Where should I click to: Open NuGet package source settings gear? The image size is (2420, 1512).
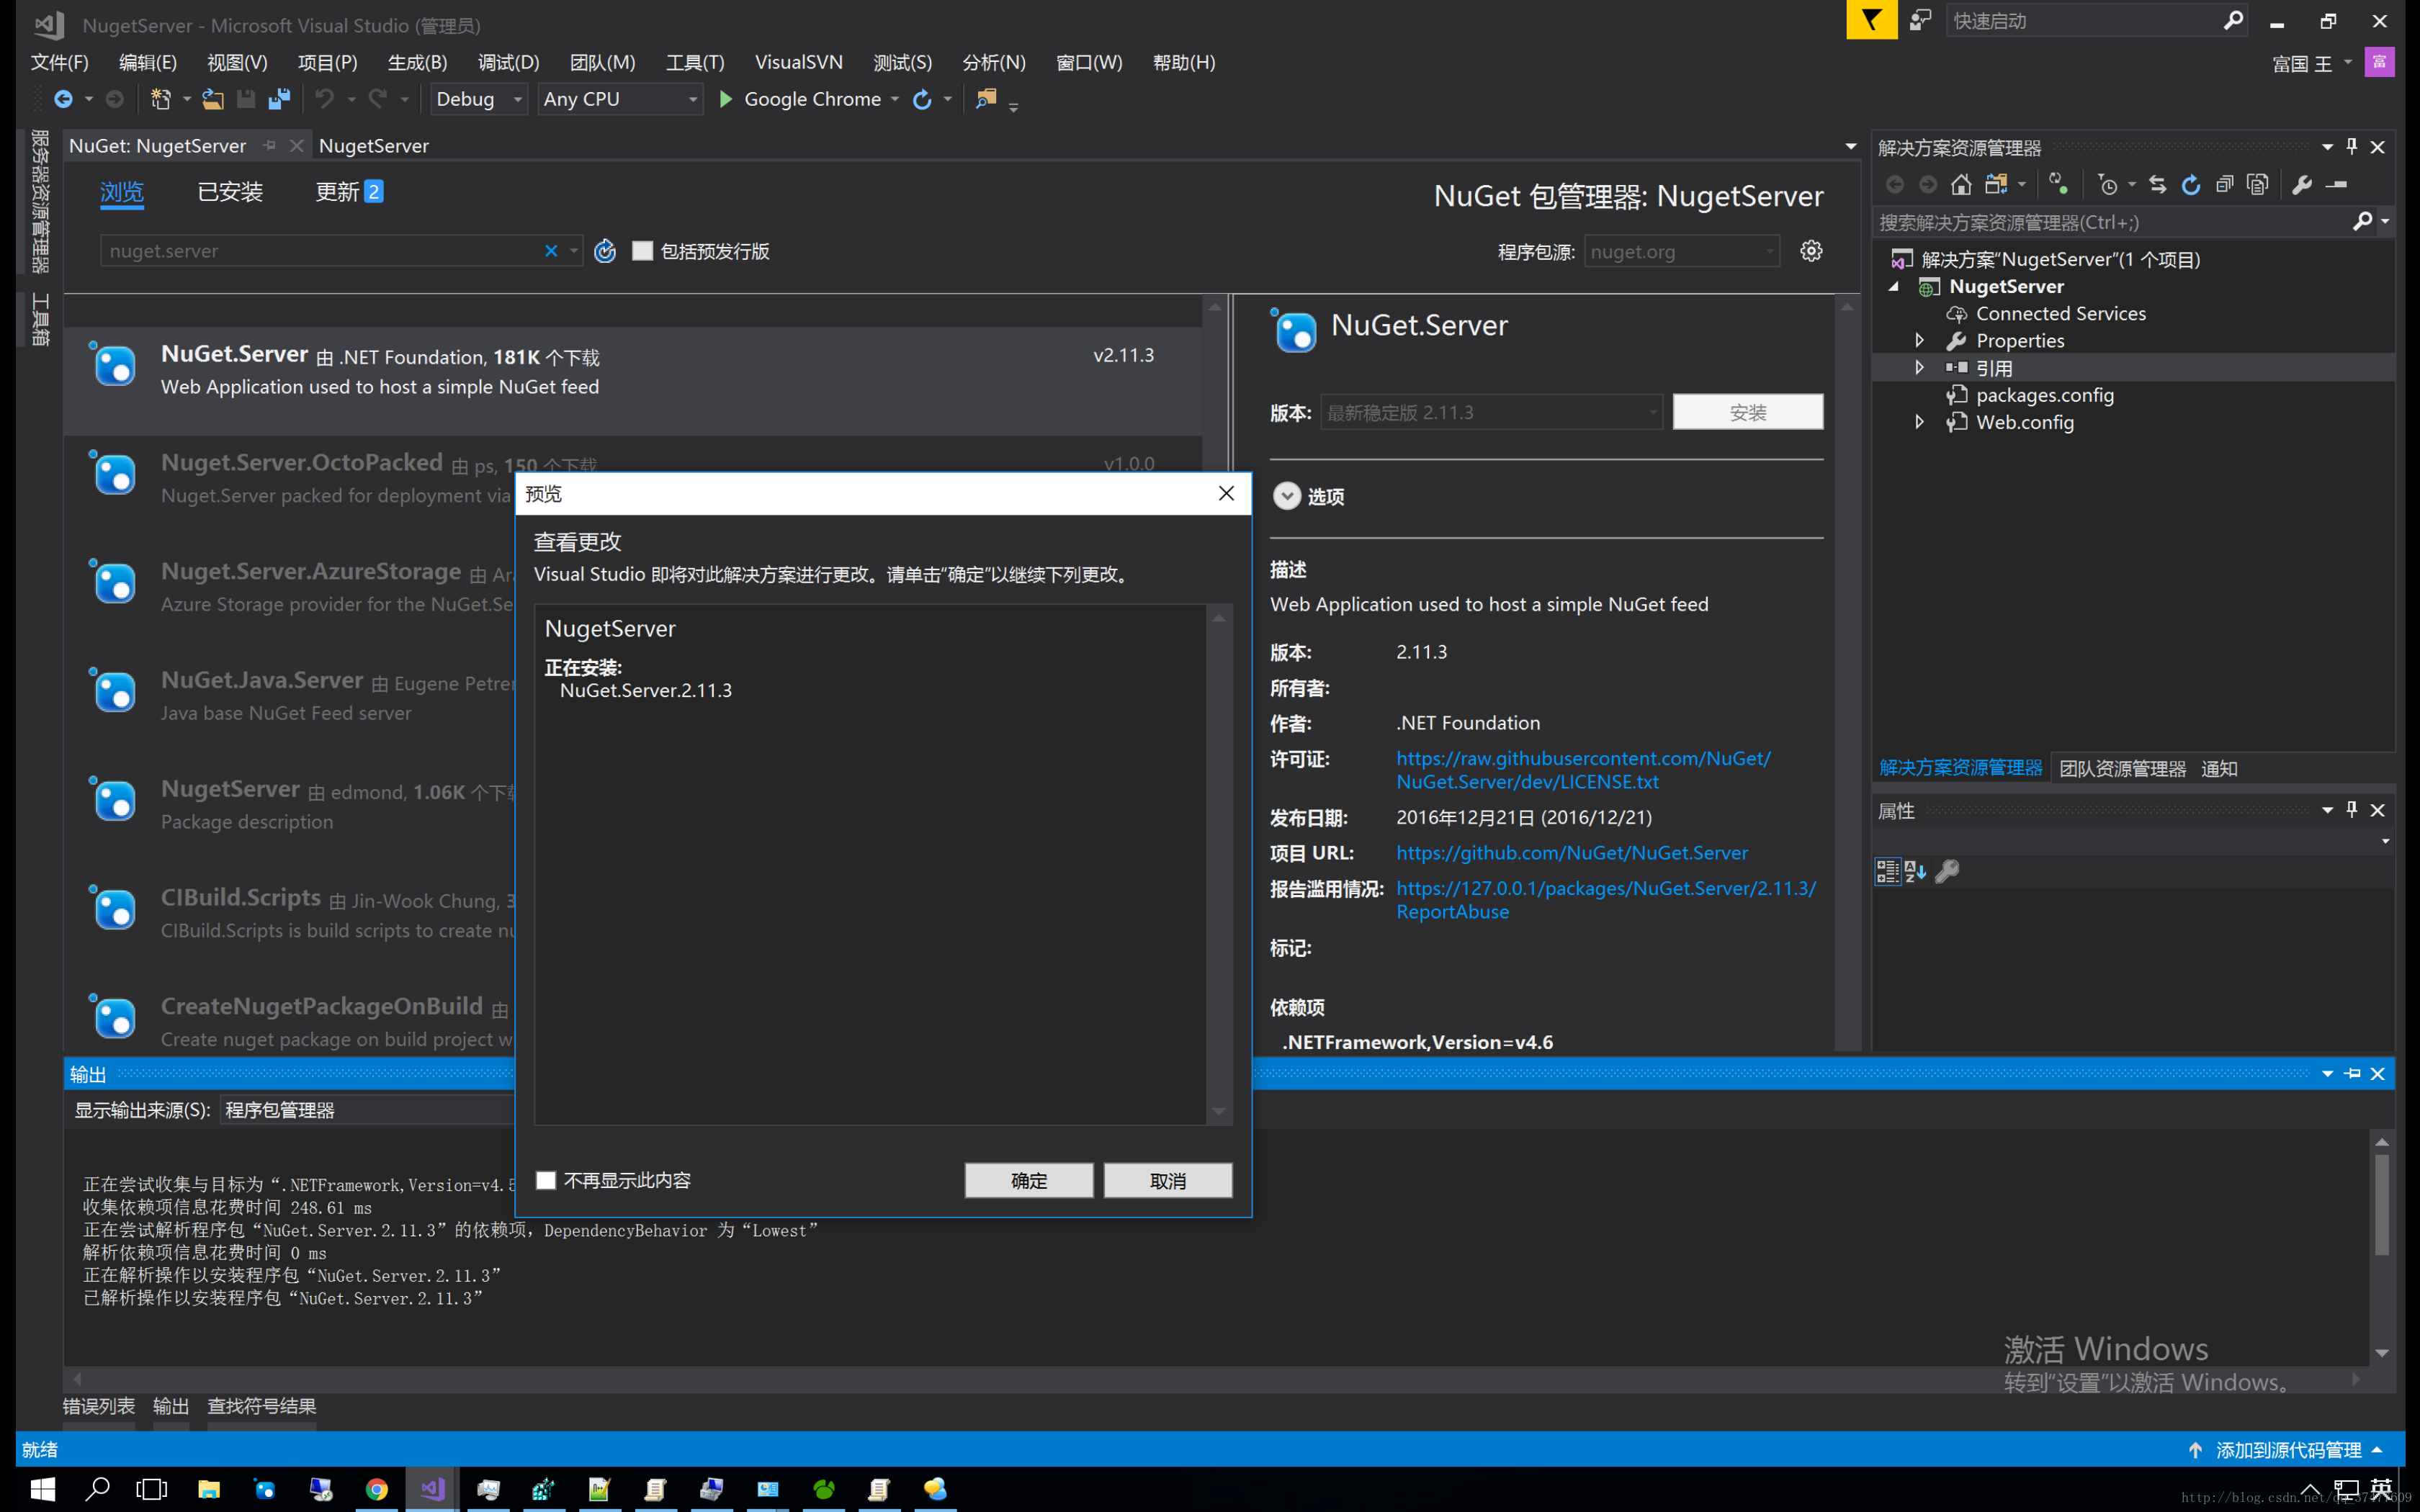[1811, 251]
